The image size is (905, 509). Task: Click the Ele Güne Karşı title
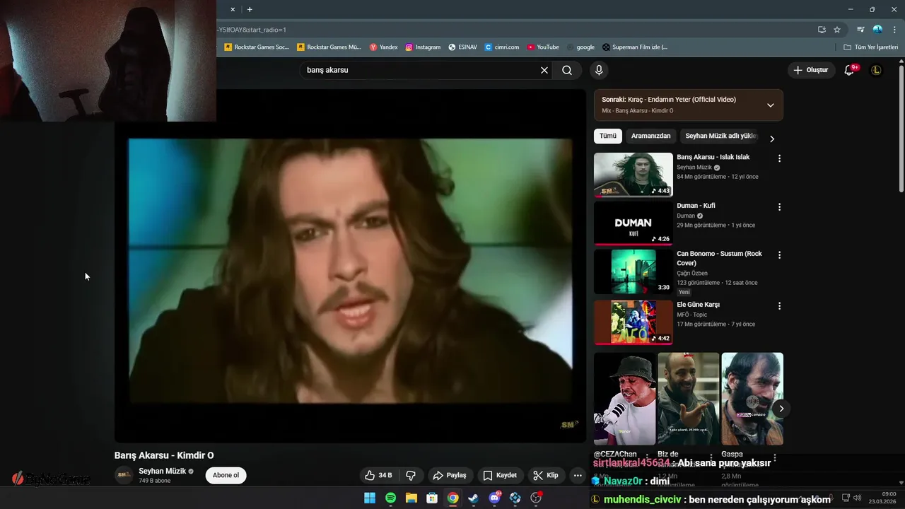coord(698,305)
